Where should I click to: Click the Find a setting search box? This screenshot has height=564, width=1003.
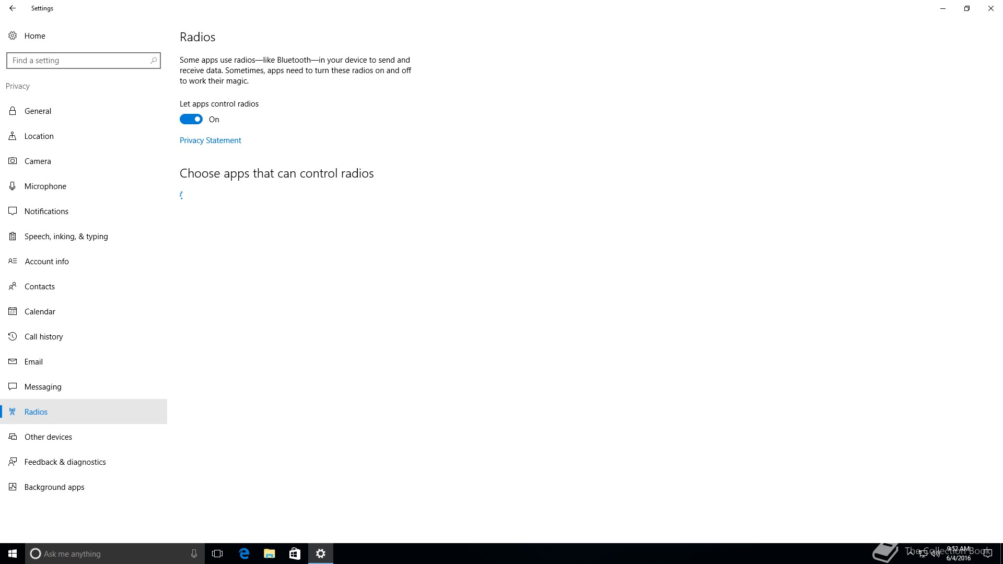78,61
